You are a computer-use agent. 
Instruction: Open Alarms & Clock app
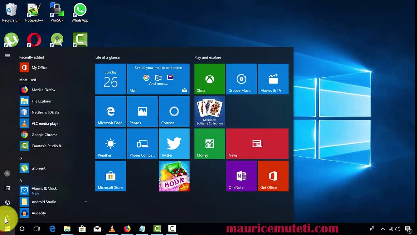point(54,191)
